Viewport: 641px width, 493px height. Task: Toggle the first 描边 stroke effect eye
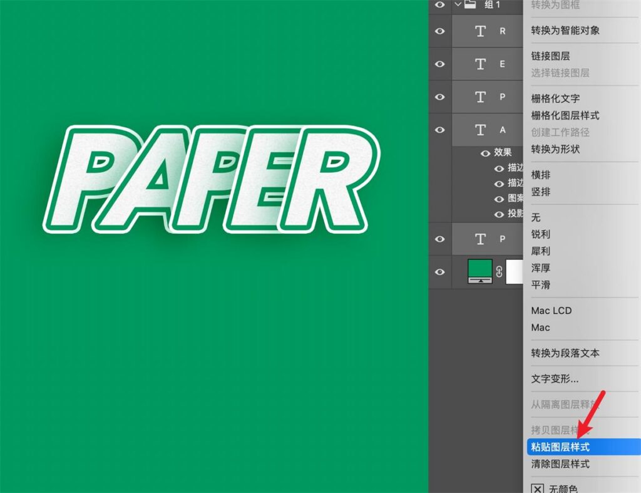tap(499, 169)
